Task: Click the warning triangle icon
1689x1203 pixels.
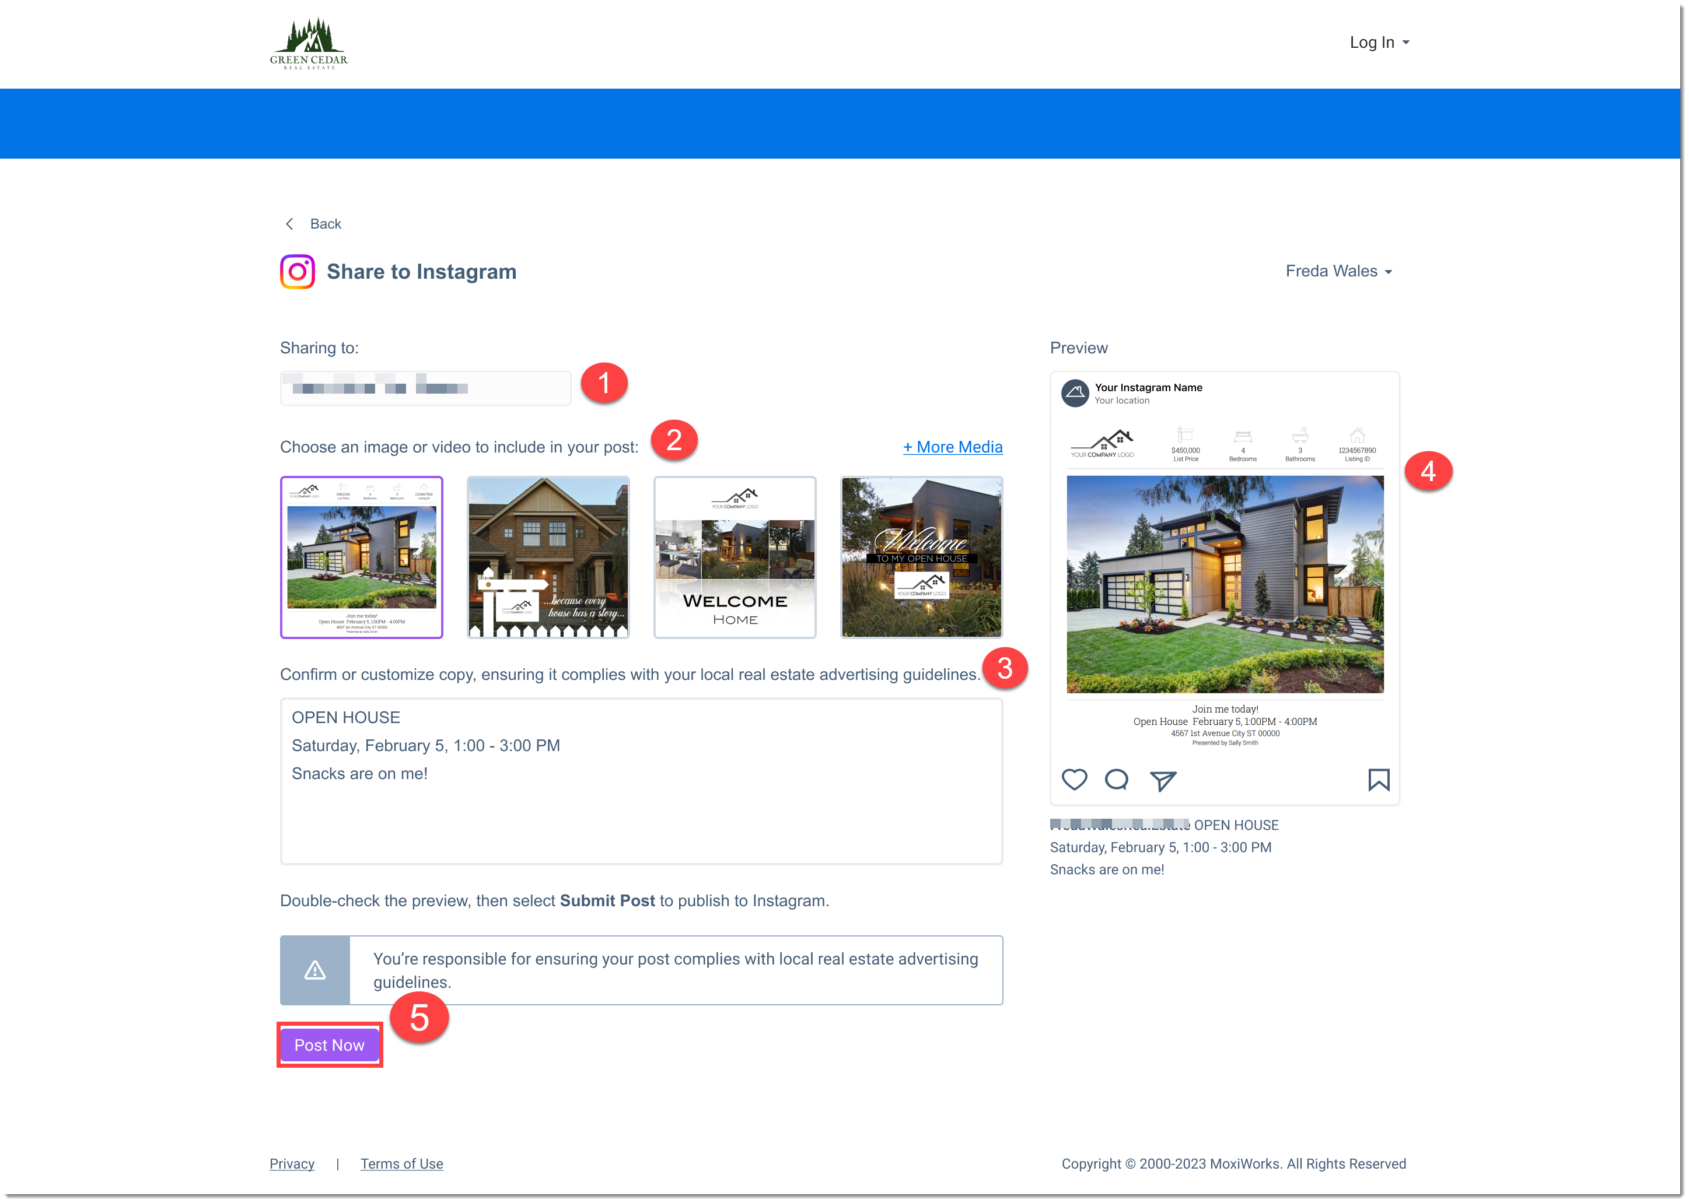Action: click(315, 970)
